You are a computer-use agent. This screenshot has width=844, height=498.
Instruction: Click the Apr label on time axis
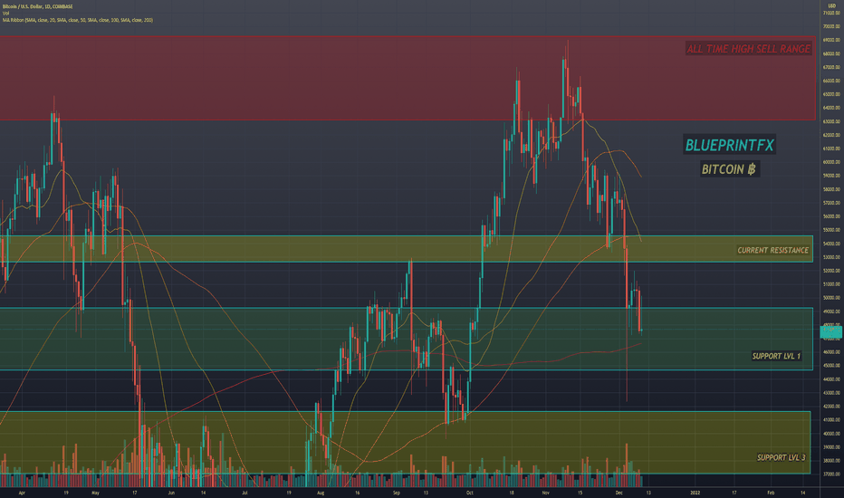click(22, 493)
